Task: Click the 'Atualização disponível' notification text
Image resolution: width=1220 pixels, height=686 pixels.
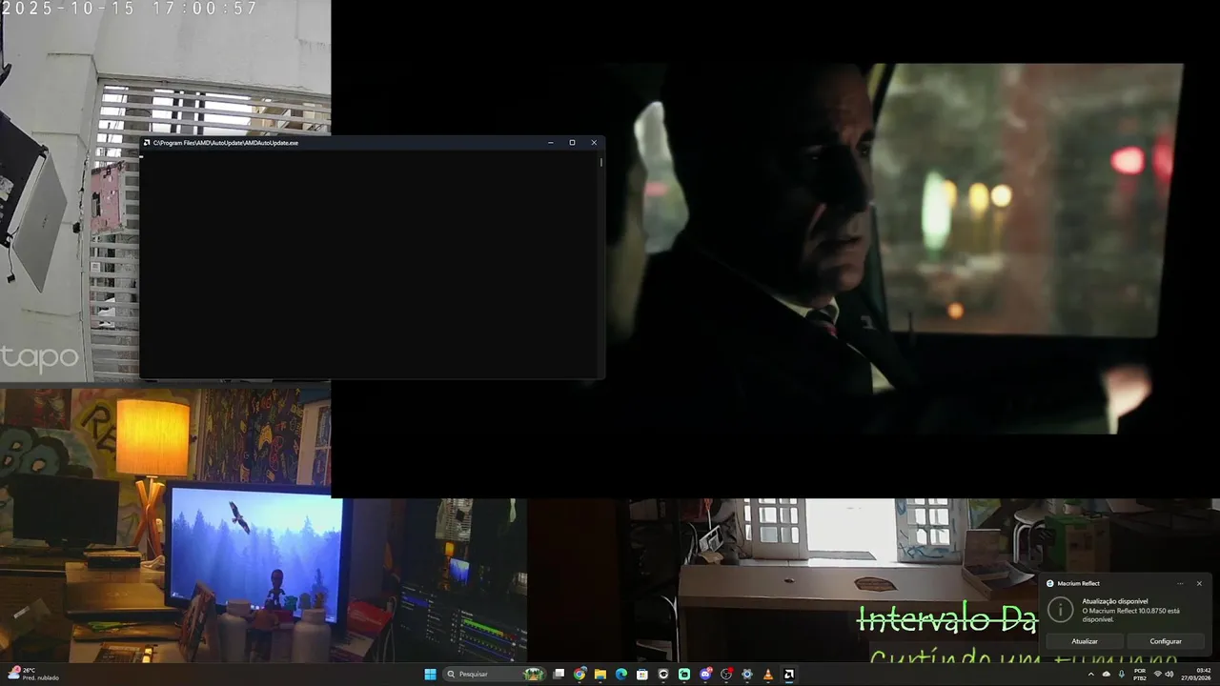Action: point(1114,601)
